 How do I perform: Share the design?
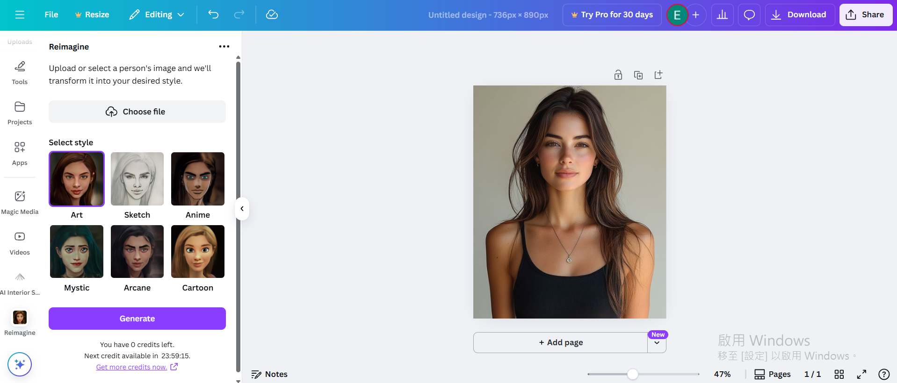click(866, 15)
